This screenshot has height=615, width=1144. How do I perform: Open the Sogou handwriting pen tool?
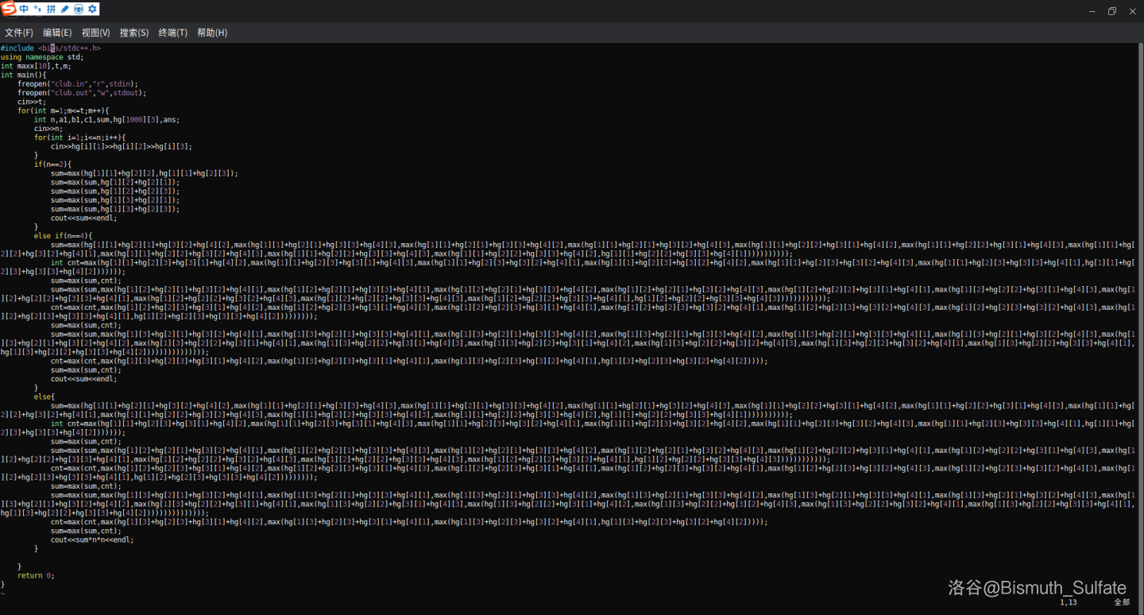click(65, 9)
